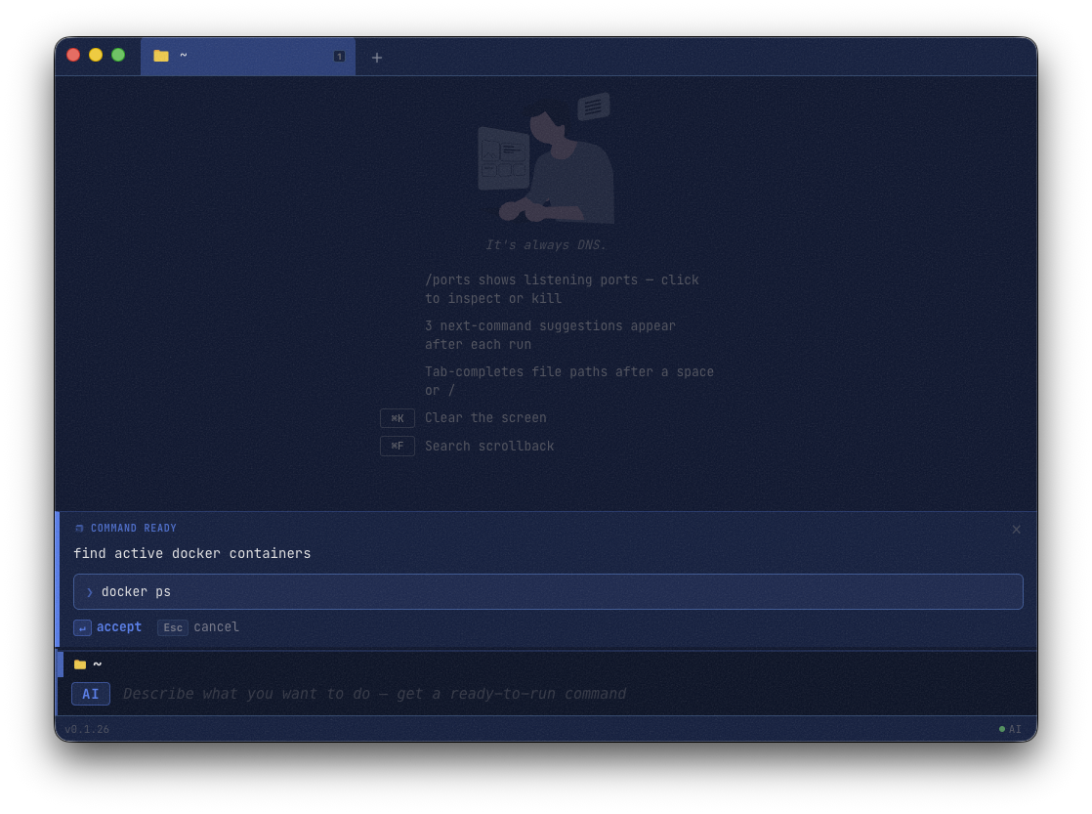Focus the describe-what-you-want input field

pos(374,694)
